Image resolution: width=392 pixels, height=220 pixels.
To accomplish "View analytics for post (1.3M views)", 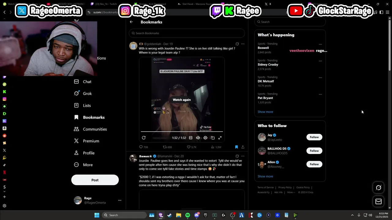I will click(216, 147).
